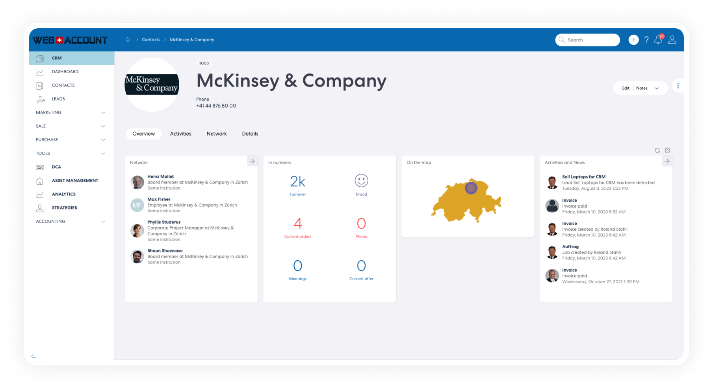Click the location marker on Switzerland map

coord(471,188)
